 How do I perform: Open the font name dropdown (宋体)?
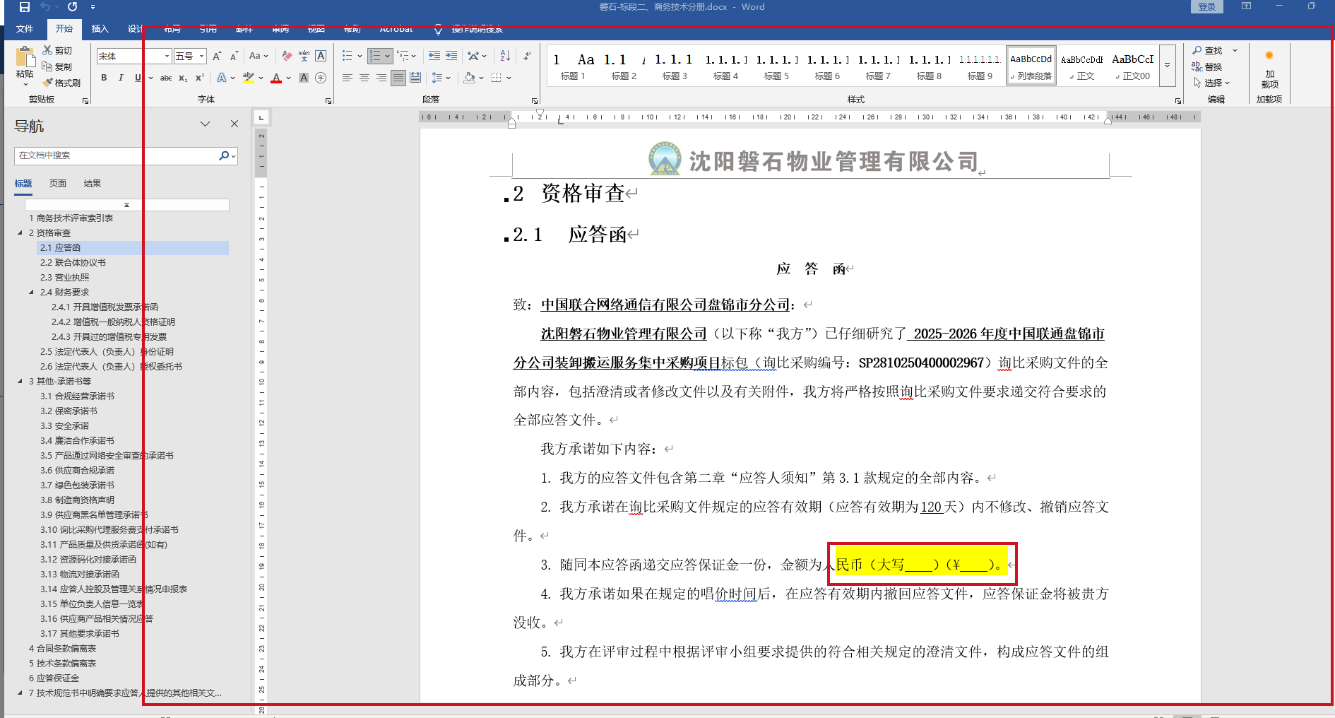pyautogui.click(x=167, y=56)
